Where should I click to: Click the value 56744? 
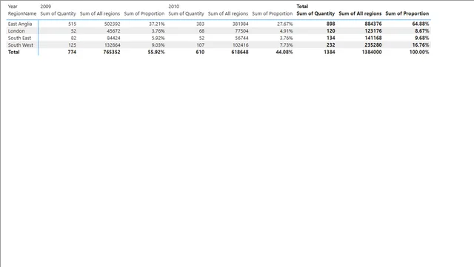pos(241,38)
